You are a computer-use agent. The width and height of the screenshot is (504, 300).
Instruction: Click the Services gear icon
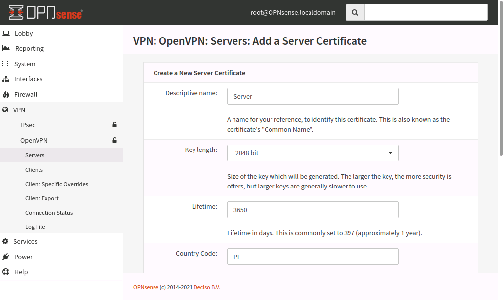point(6,241)
